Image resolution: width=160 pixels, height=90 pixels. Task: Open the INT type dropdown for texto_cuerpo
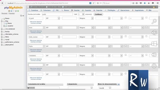[x=52, y=37]
